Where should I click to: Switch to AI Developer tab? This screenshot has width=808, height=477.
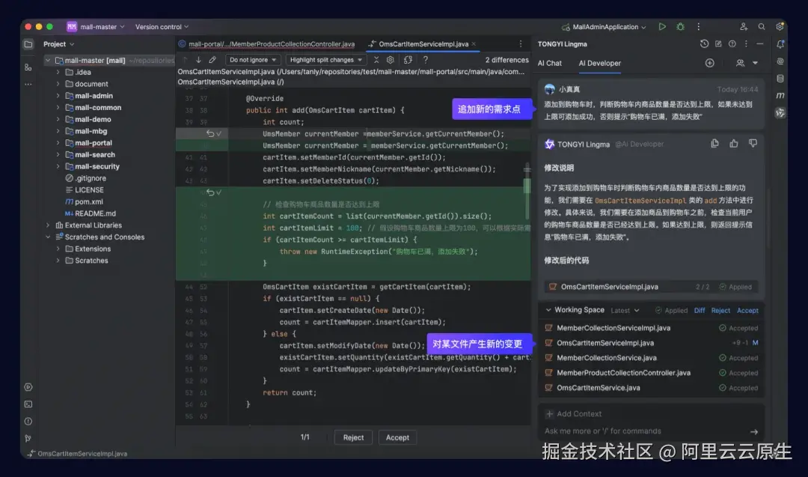(x=599, y=63)
